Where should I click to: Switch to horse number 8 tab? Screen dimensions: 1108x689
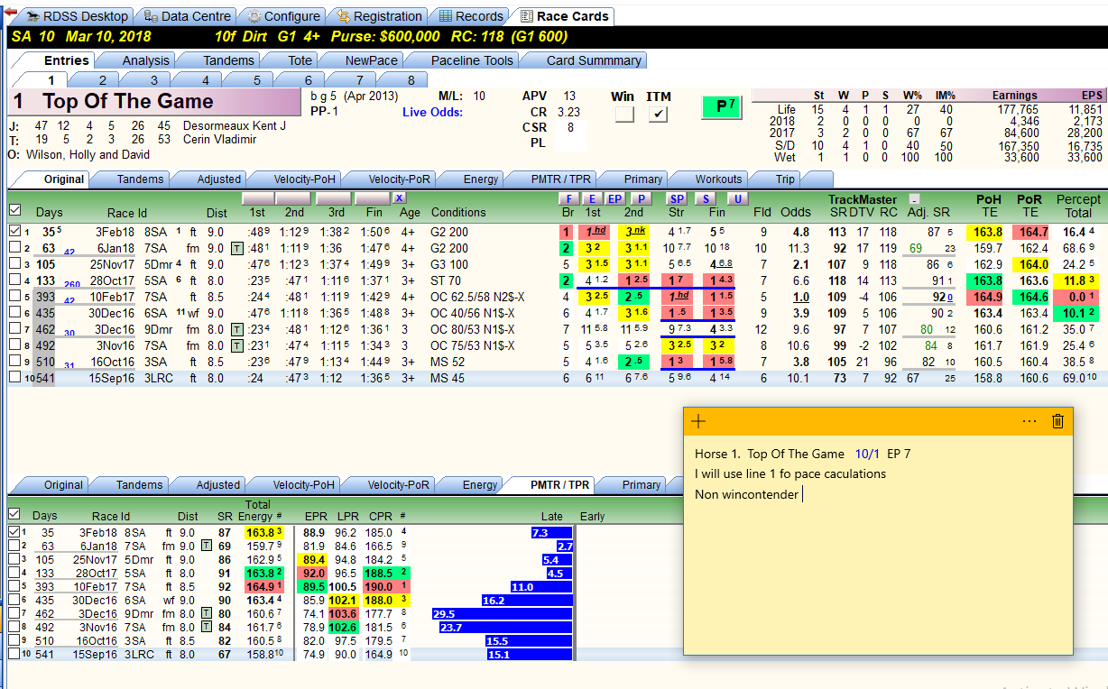click(x=411, y=80)
